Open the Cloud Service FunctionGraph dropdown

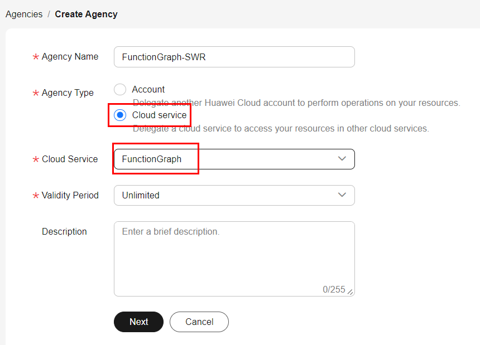click(223, 159)
